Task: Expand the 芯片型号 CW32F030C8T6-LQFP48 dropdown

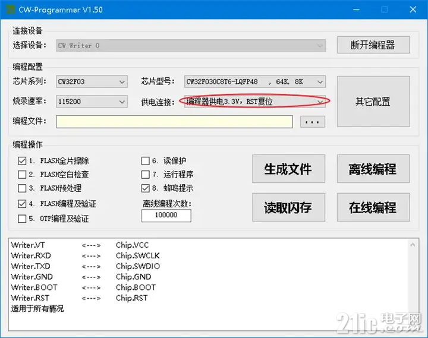Action: [x=254, y=81]
